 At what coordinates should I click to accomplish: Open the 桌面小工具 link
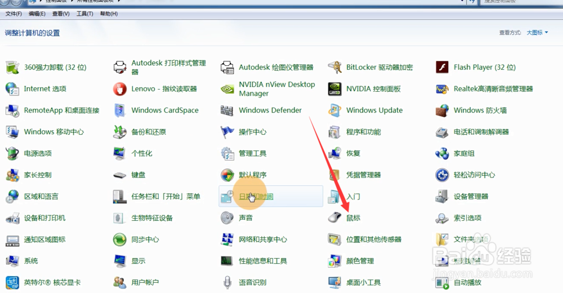click(363, 282)
